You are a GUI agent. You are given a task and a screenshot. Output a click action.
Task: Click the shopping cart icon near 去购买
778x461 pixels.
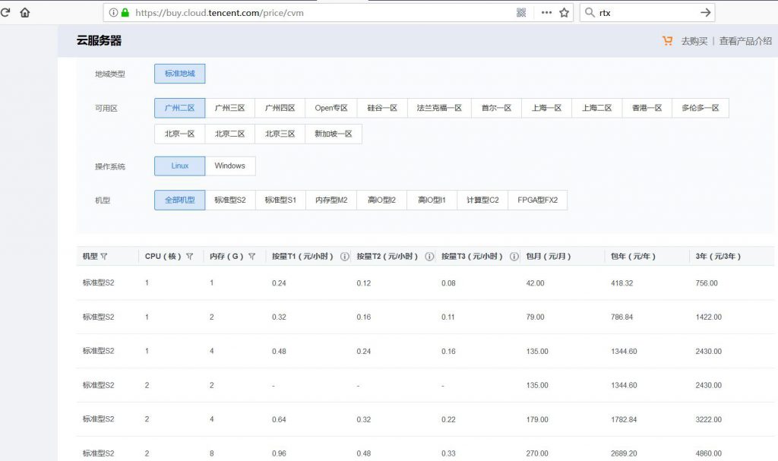(x=667, y=40)
